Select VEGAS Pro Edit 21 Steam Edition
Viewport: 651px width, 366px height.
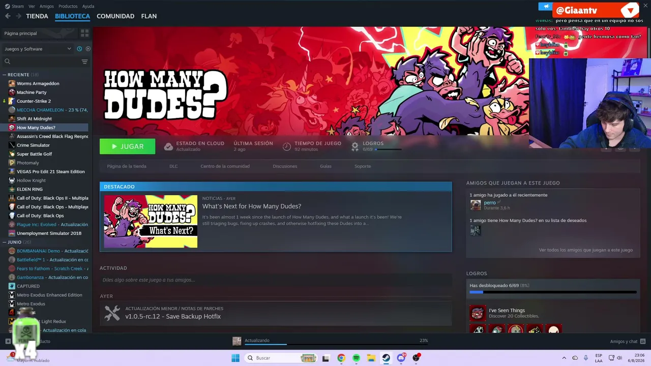(x=50, y=172)
